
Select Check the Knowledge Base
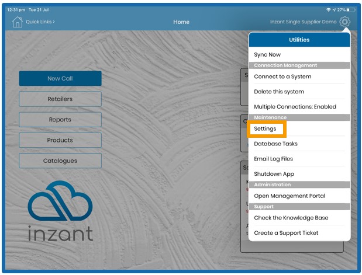point(299,218)
